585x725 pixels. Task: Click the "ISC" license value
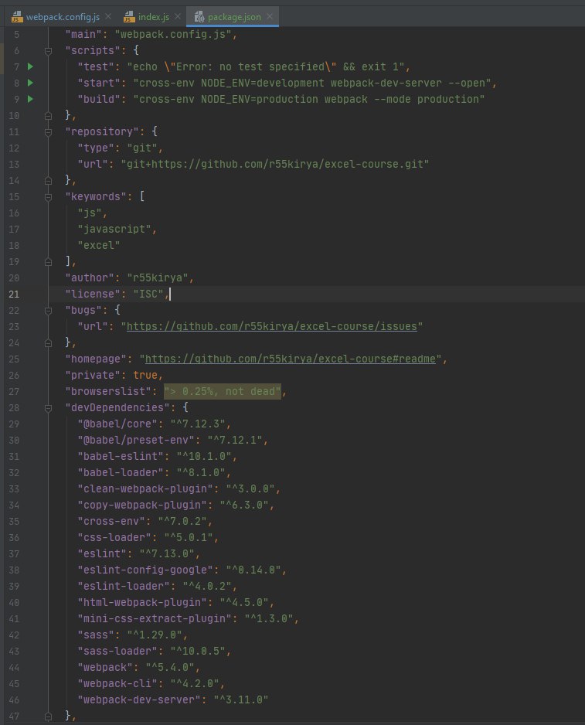coord(148,294)
